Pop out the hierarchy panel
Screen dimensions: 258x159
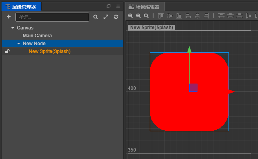(109, 6)
